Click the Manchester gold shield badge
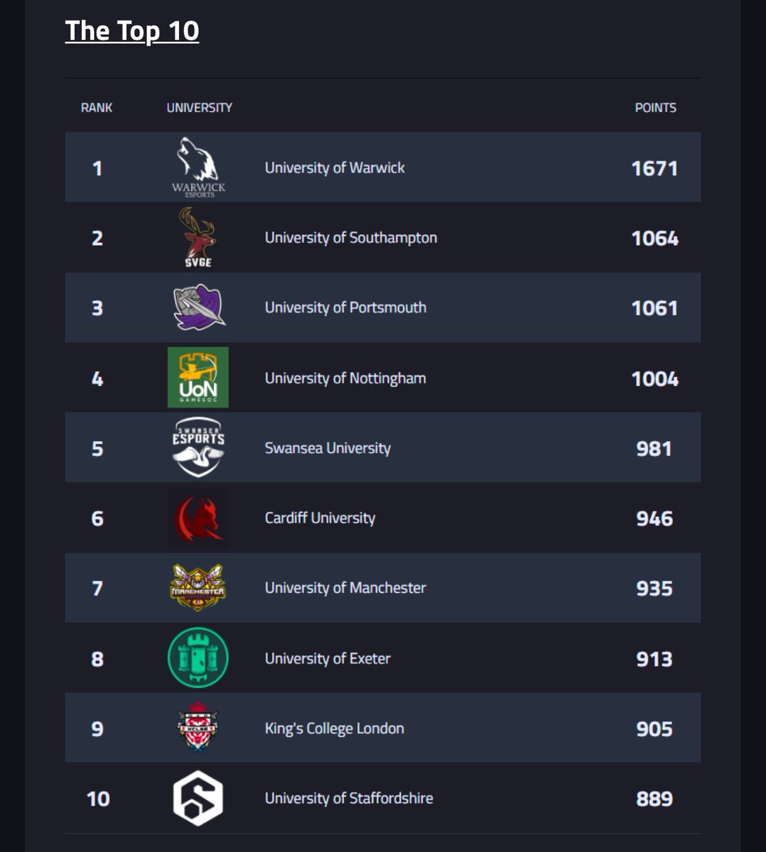 tap(198, 588)
